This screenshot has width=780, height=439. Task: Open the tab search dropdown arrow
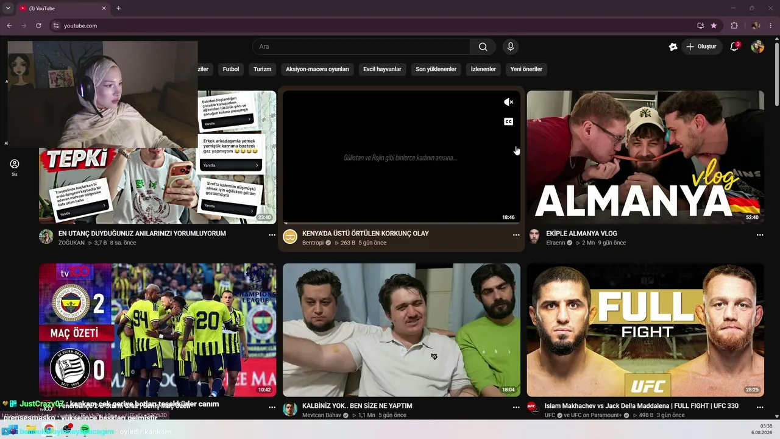(8, 8)
